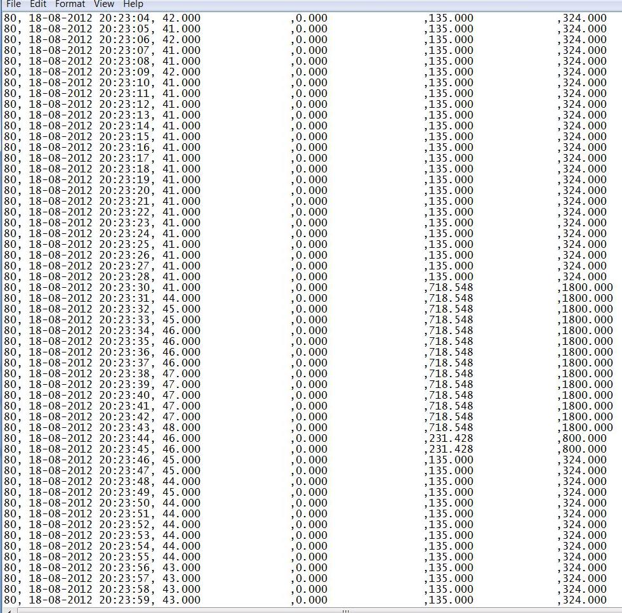
Task: Click 47.000 in the 20:23:38 row
Action: point(182,373)
